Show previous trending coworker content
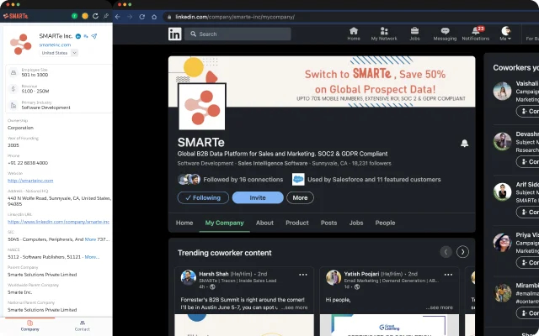 coord(446,252)
